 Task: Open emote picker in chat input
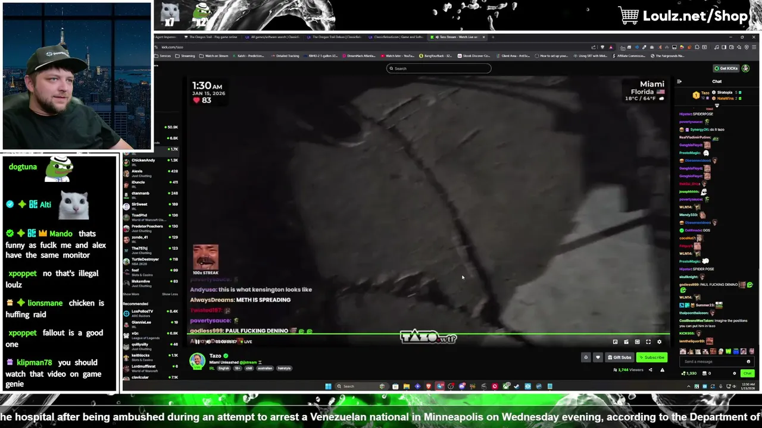(748, 361)
